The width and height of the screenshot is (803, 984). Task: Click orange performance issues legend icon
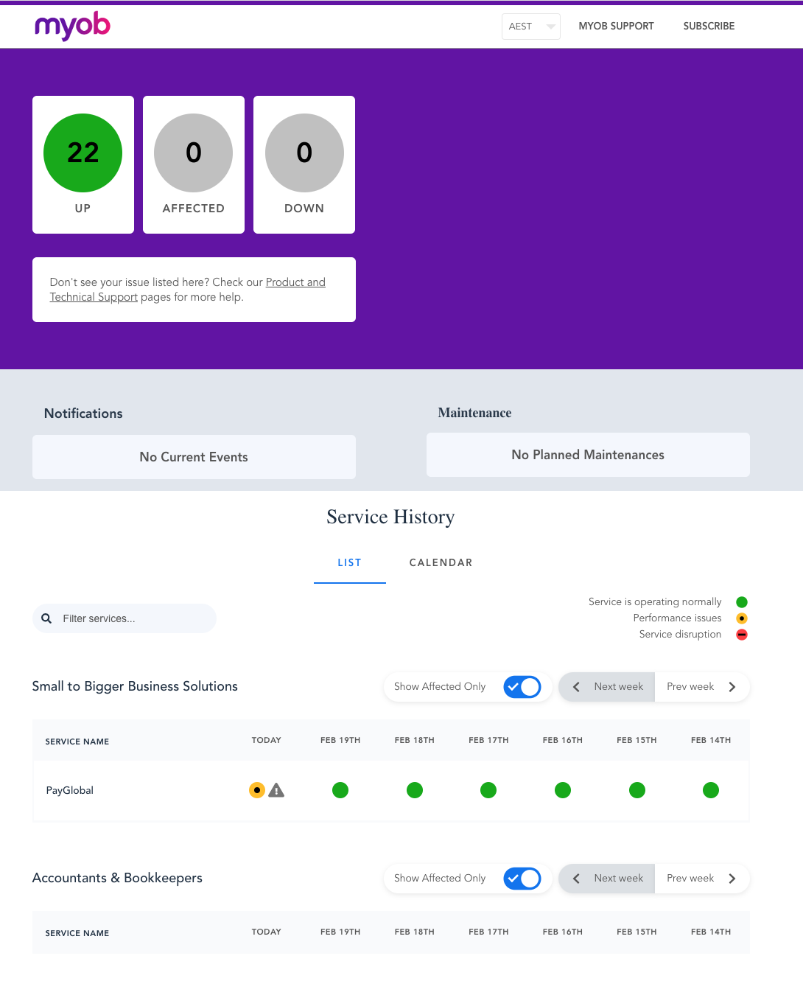click(742, 618)
